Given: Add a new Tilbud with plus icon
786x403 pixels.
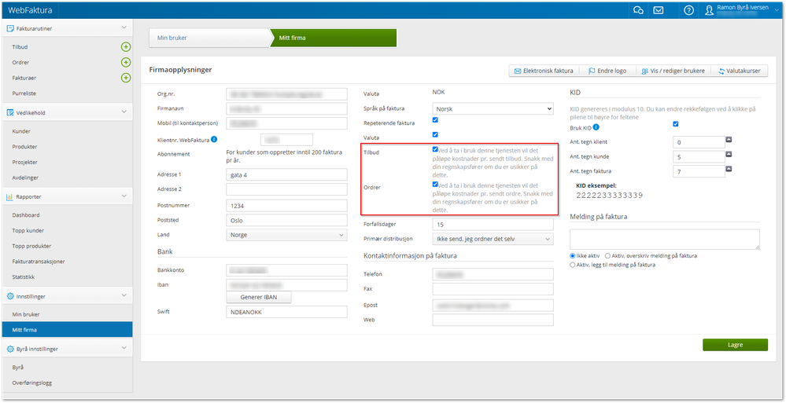Looking at the screenshot, I should click(x=126, y=47).
